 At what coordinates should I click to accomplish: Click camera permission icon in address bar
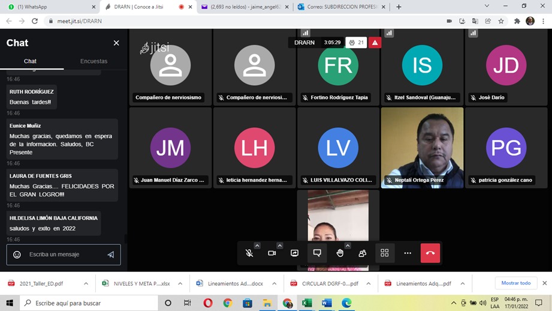coord(449,21)
